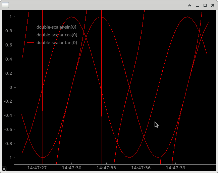Select the double-scalar-tan[0] legend label
The image size is (218, 173).
click(57, 43)
